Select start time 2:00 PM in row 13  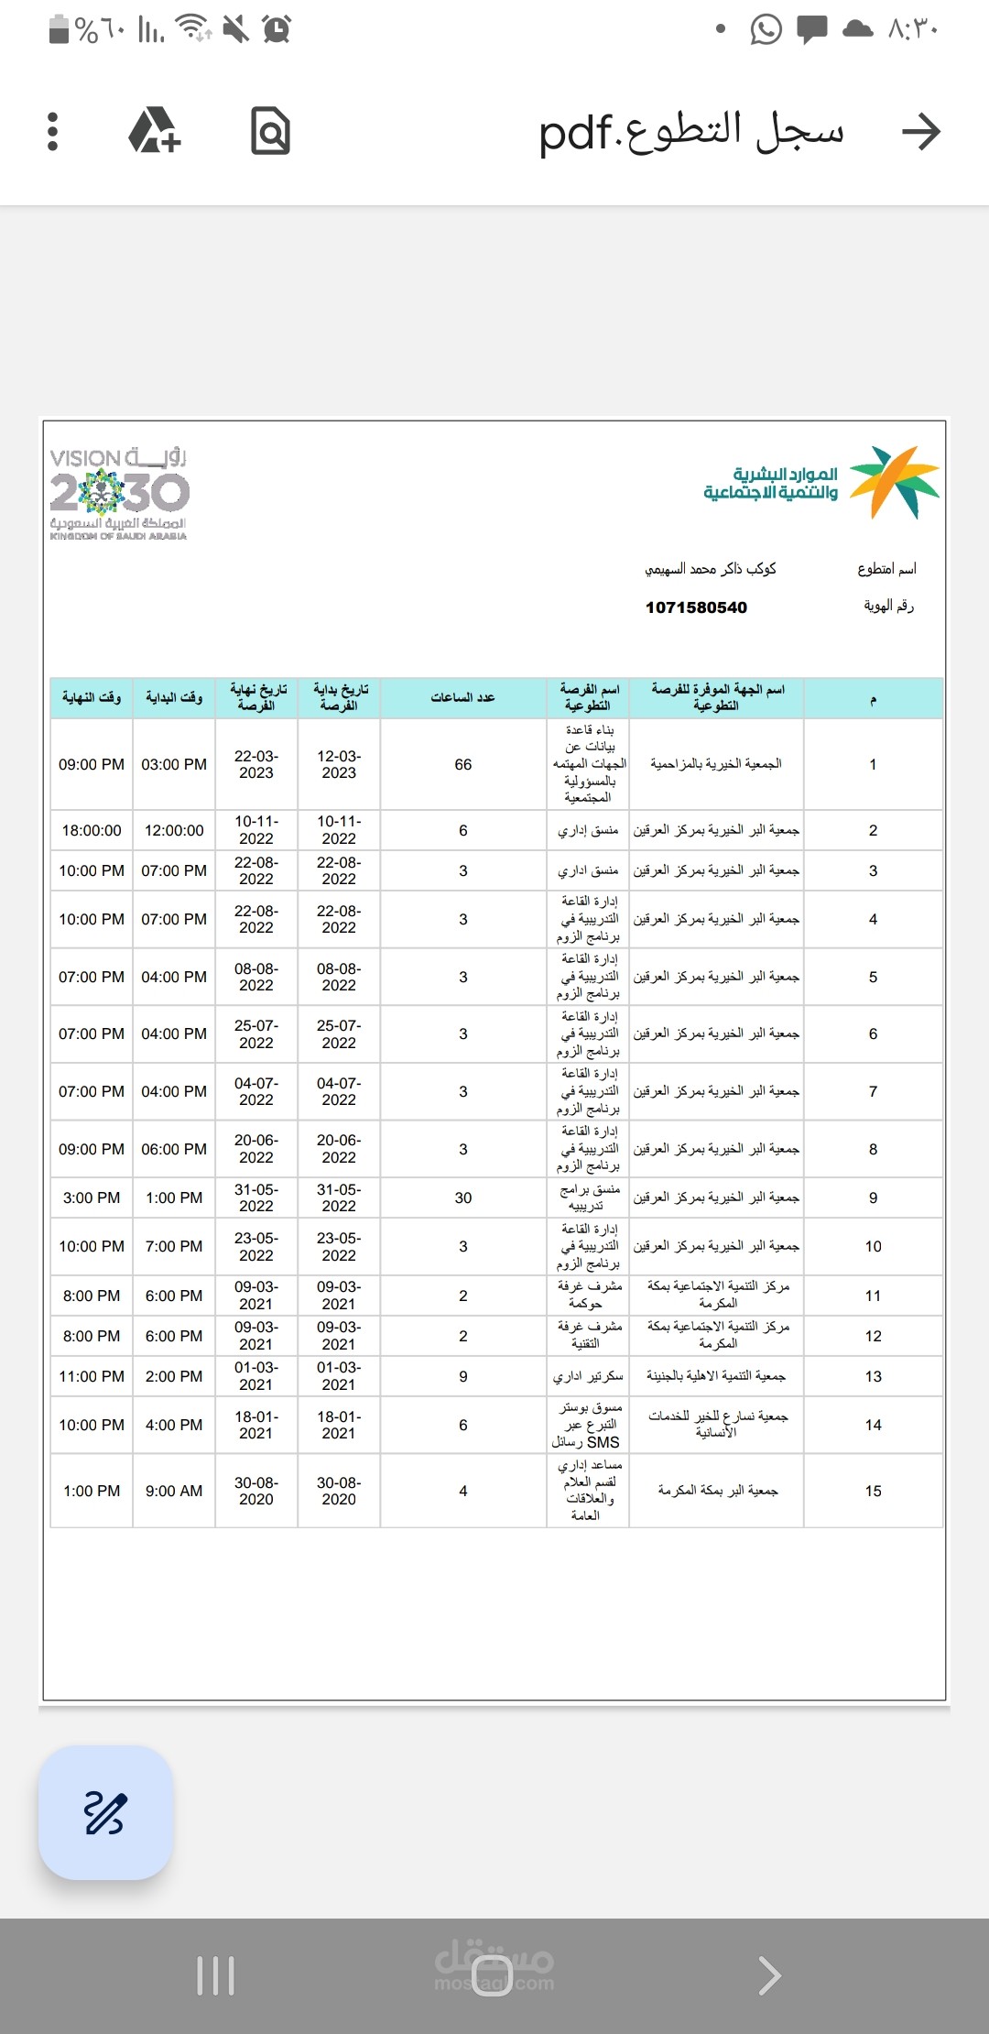pyautogui.click(x=174, y=1376)
